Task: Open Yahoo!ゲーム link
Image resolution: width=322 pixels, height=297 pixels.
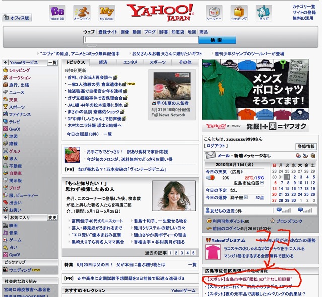Action: pyautogui.click(x=183, y=290)
